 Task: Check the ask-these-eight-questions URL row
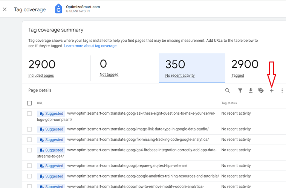click(x=29, y=114)
